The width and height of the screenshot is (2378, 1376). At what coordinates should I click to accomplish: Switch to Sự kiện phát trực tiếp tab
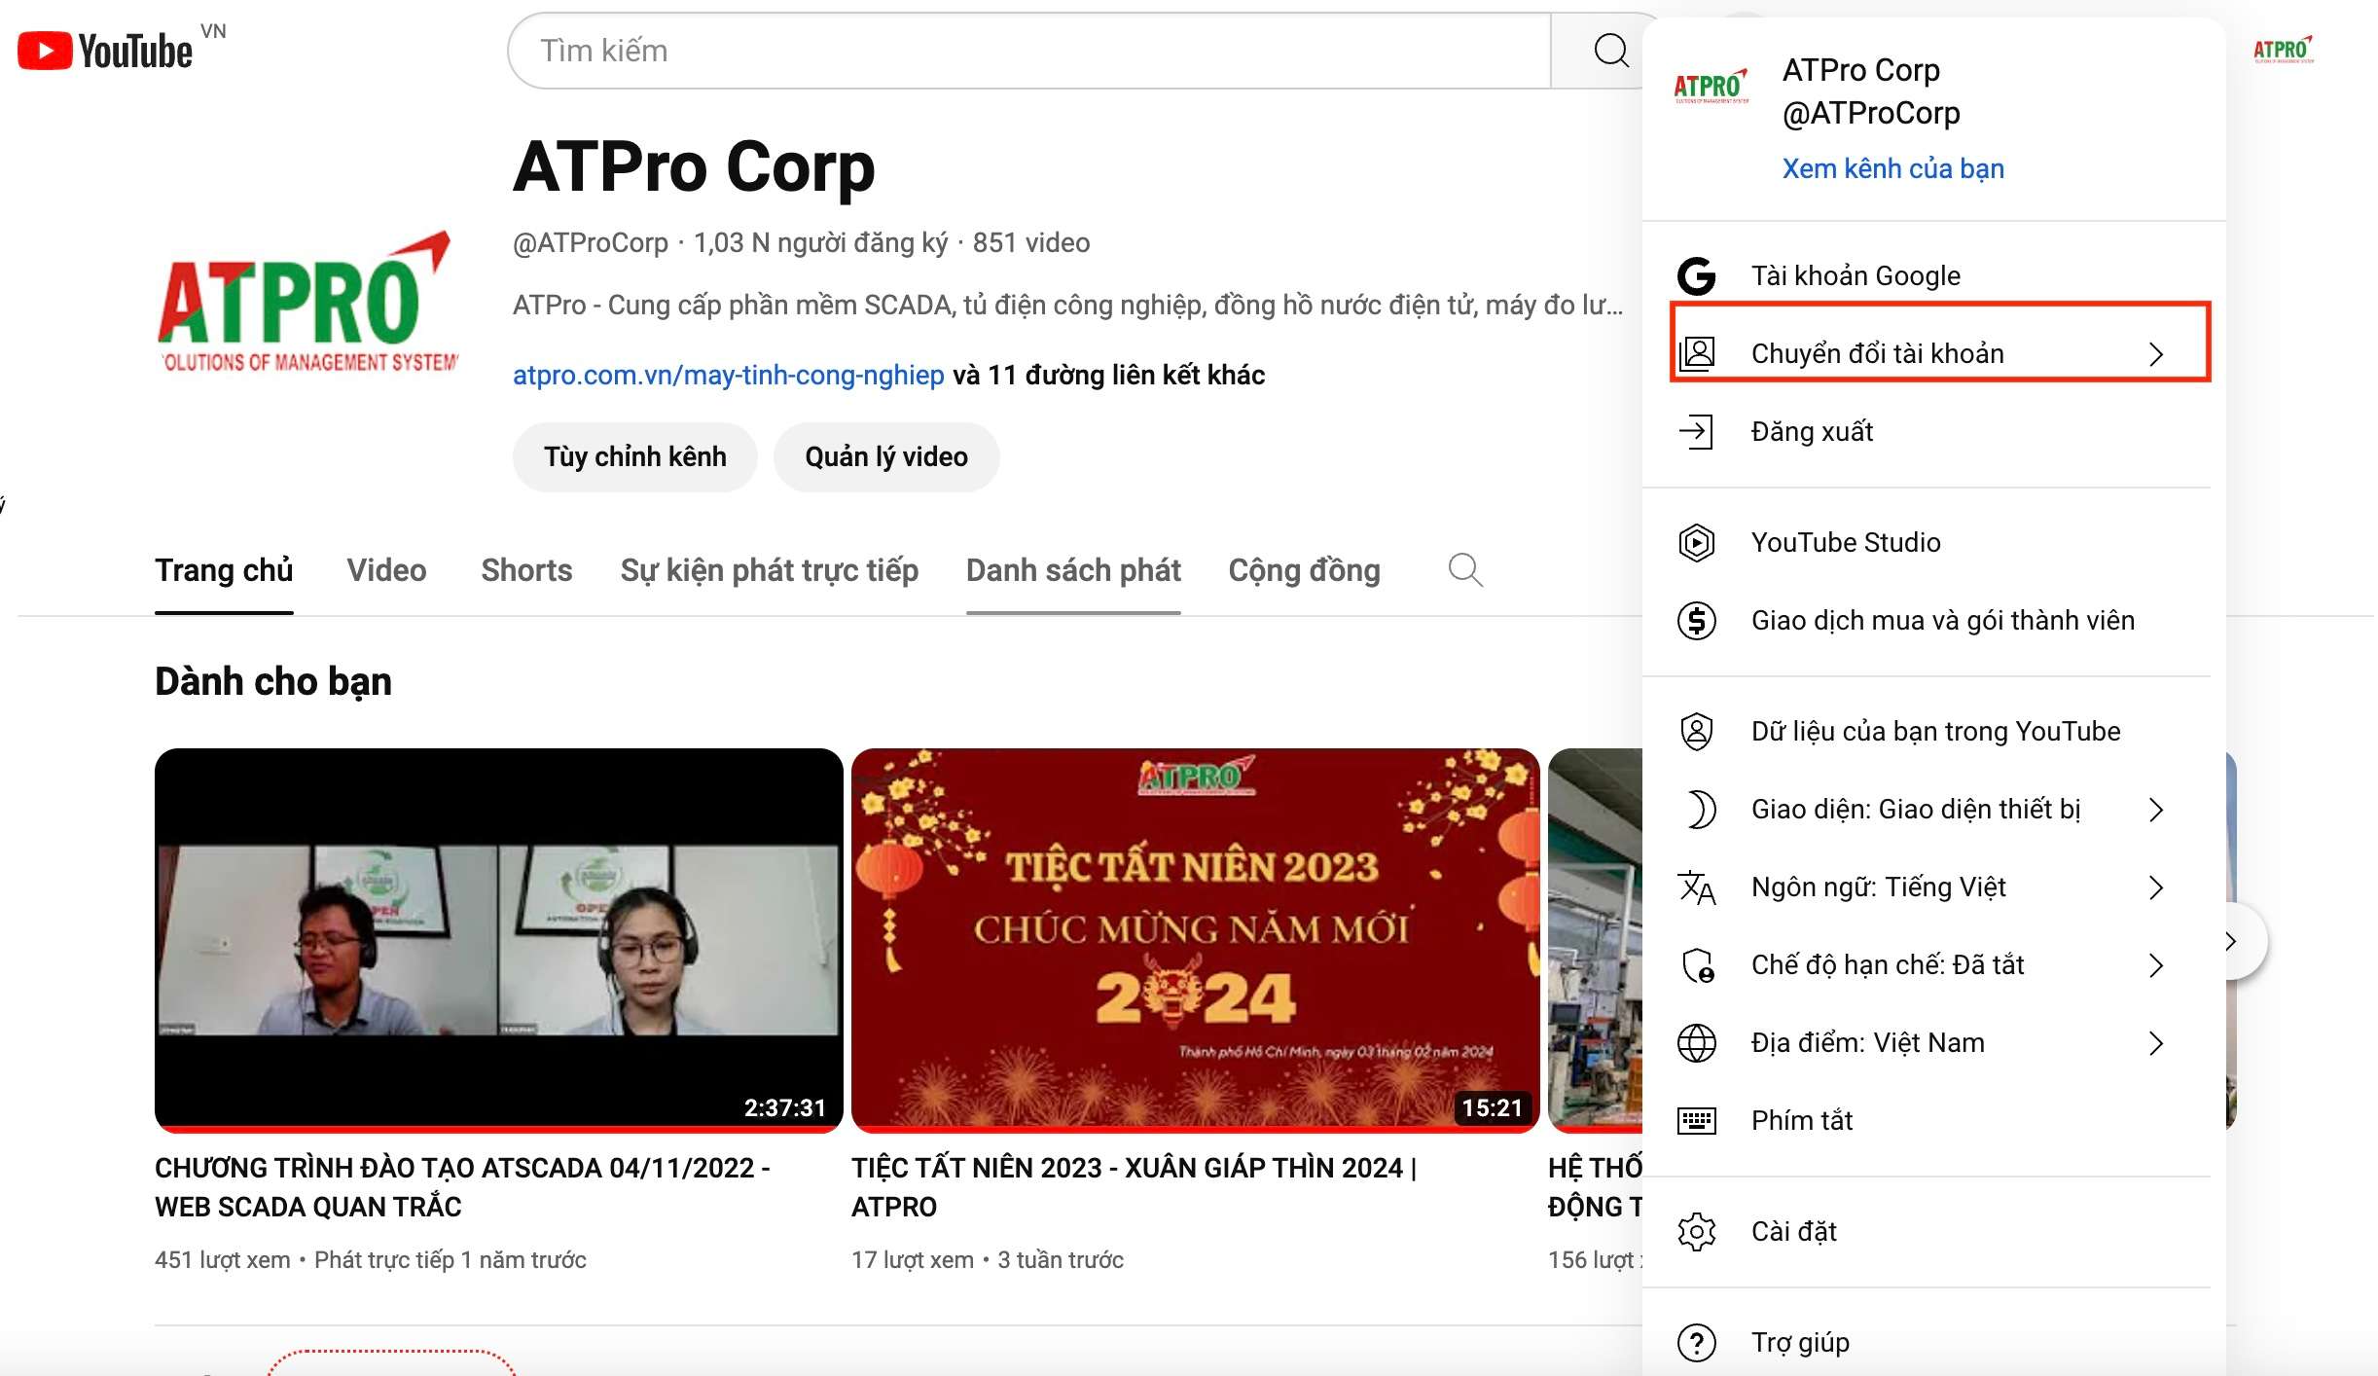pos(769,570)
